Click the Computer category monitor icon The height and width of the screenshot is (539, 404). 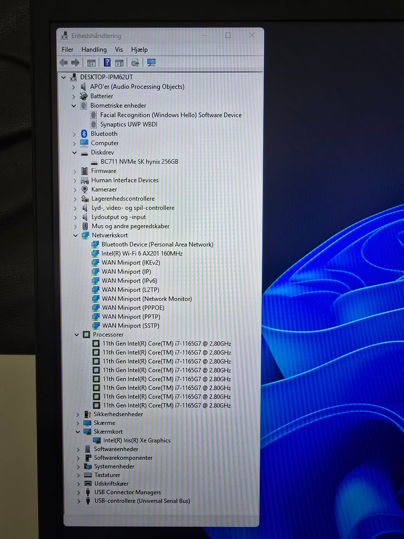coord(84,143)
